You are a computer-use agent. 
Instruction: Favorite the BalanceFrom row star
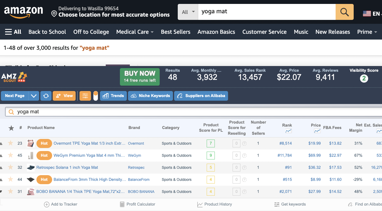[x=11, y=179]
